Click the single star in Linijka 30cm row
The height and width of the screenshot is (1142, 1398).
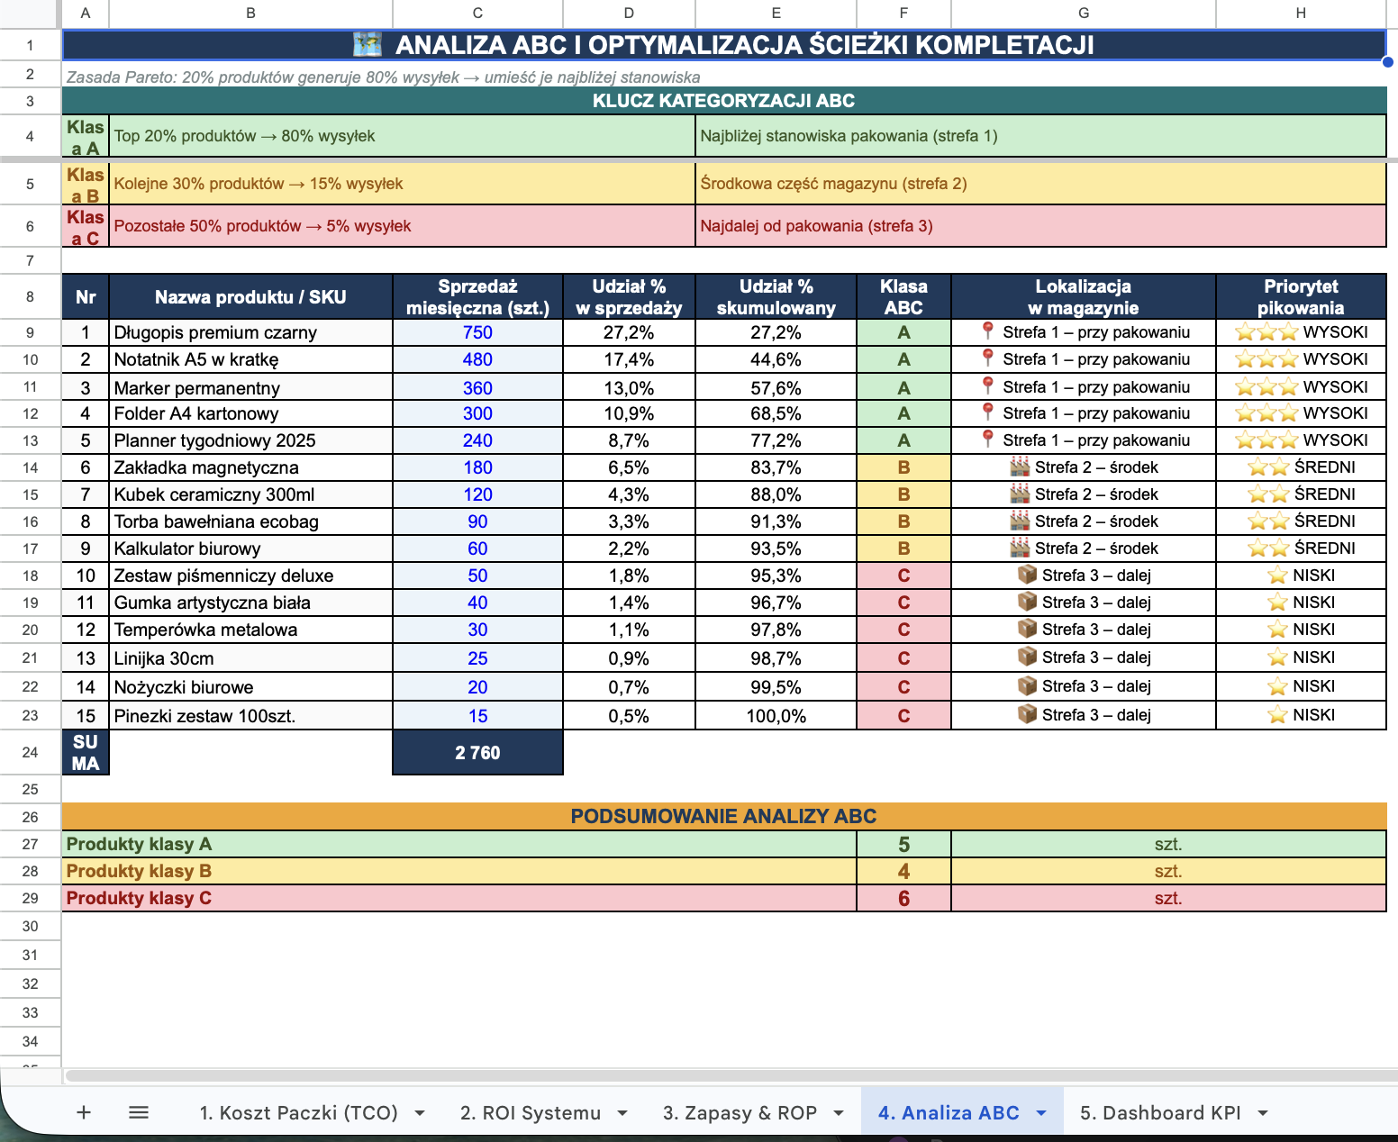click(x=1276, y=657)
